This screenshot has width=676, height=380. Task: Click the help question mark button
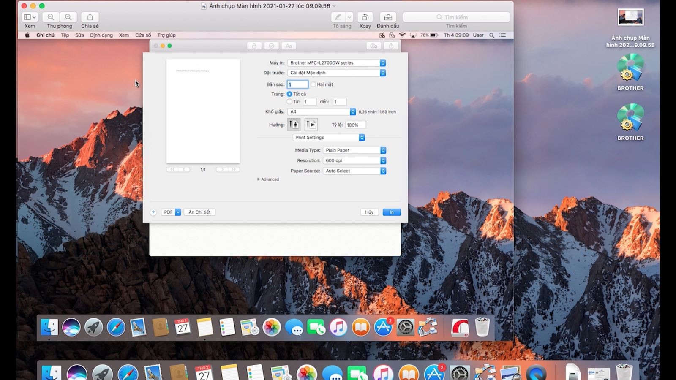pos(153,212)
